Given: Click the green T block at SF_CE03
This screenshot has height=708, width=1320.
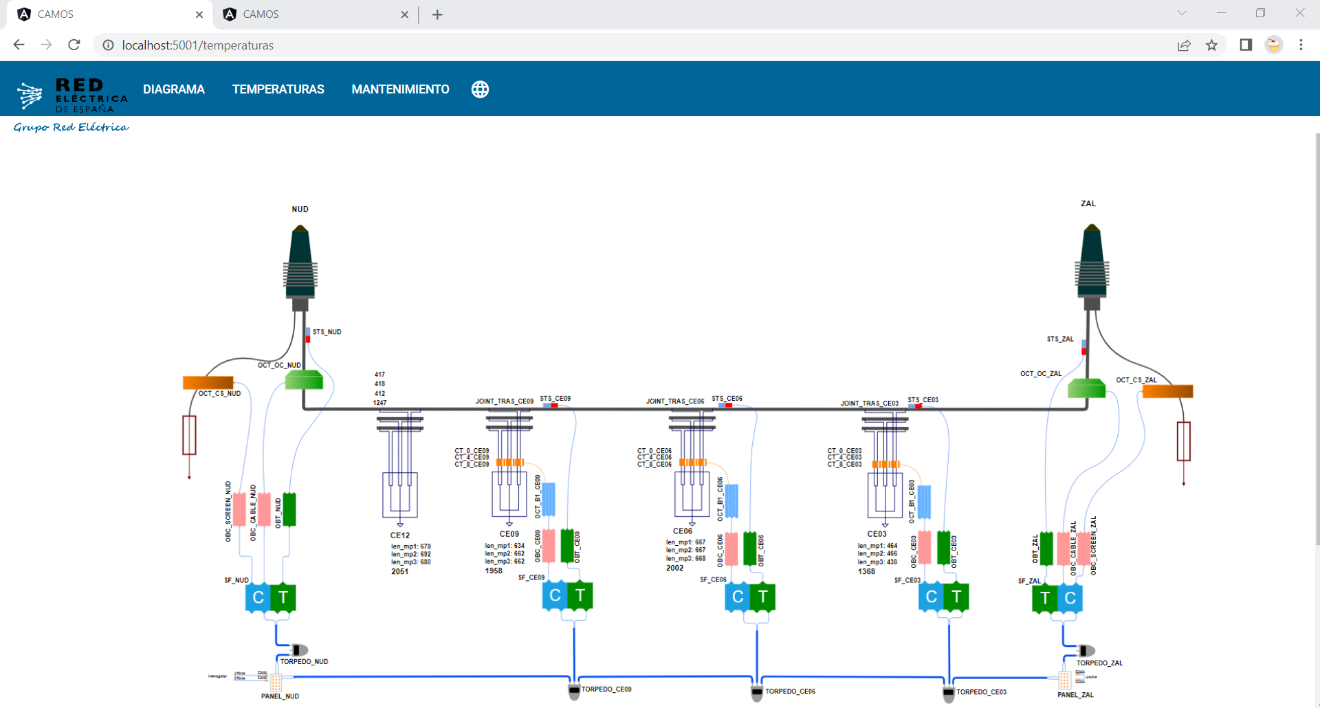Looking at the screenshot, I should (957, 597).
